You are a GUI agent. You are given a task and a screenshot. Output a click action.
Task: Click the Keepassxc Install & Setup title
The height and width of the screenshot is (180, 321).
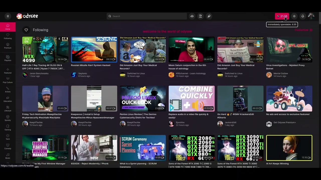[x=93, y=116]
